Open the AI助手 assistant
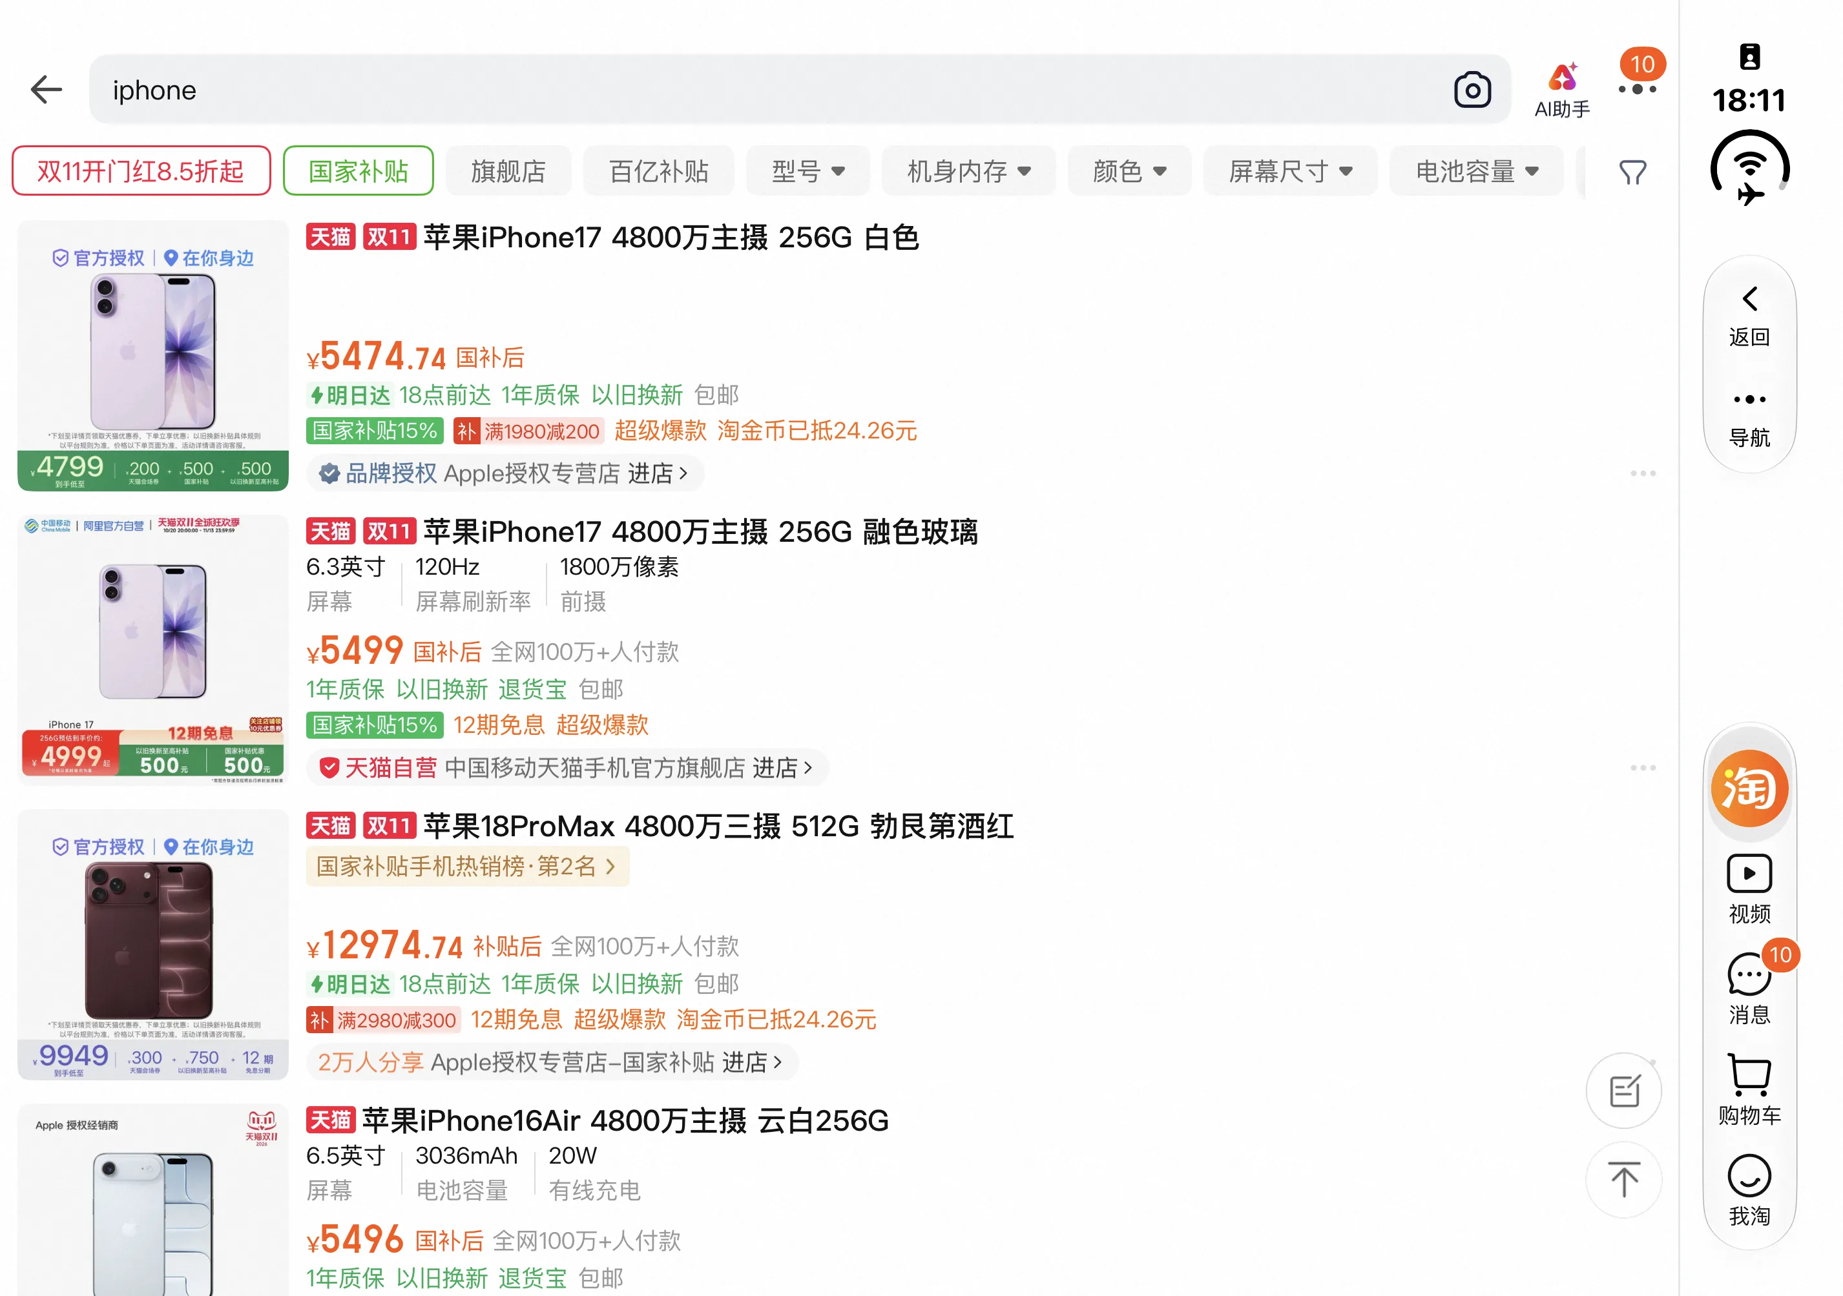 (1561, 90)
